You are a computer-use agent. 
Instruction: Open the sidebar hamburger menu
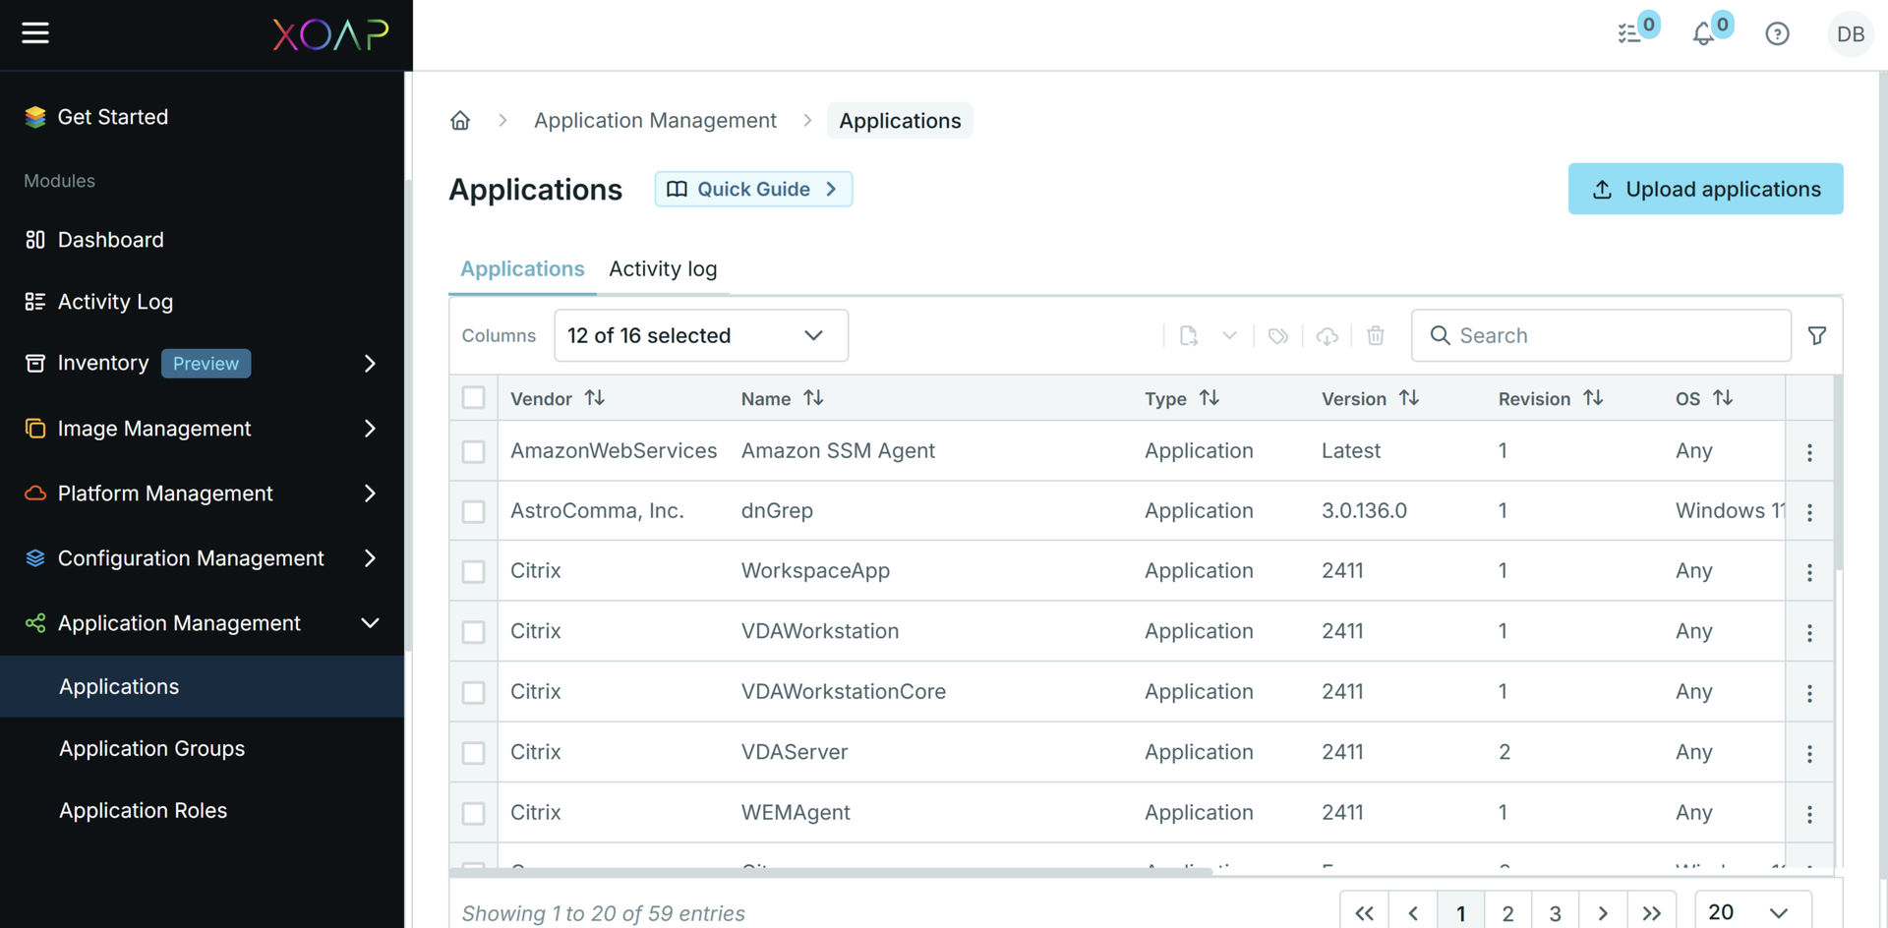click(x=35, y=32)
